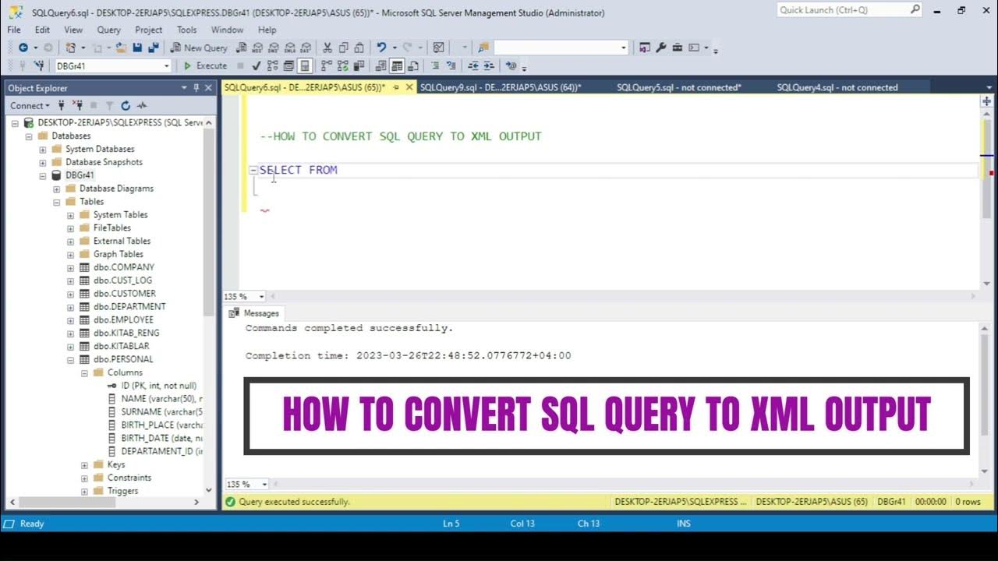Viewport: 998px width, 561px height.
Task: Open the Tools menu
Action: [186, 30]
